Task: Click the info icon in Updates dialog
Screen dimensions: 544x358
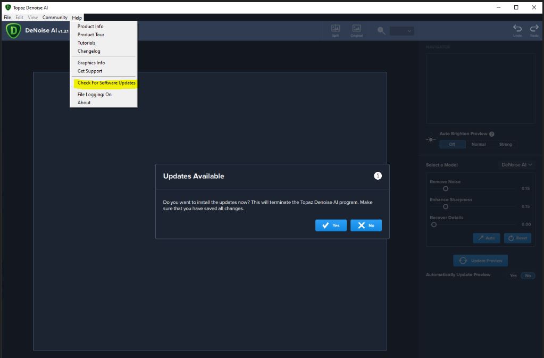Action: 378,176
